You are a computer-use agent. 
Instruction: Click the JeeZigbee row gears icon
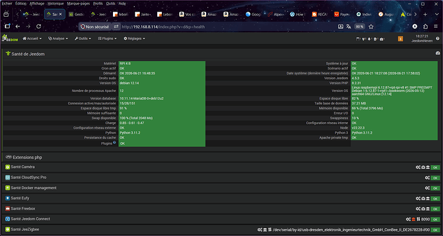pyautogui.click(x=260, y=230)
